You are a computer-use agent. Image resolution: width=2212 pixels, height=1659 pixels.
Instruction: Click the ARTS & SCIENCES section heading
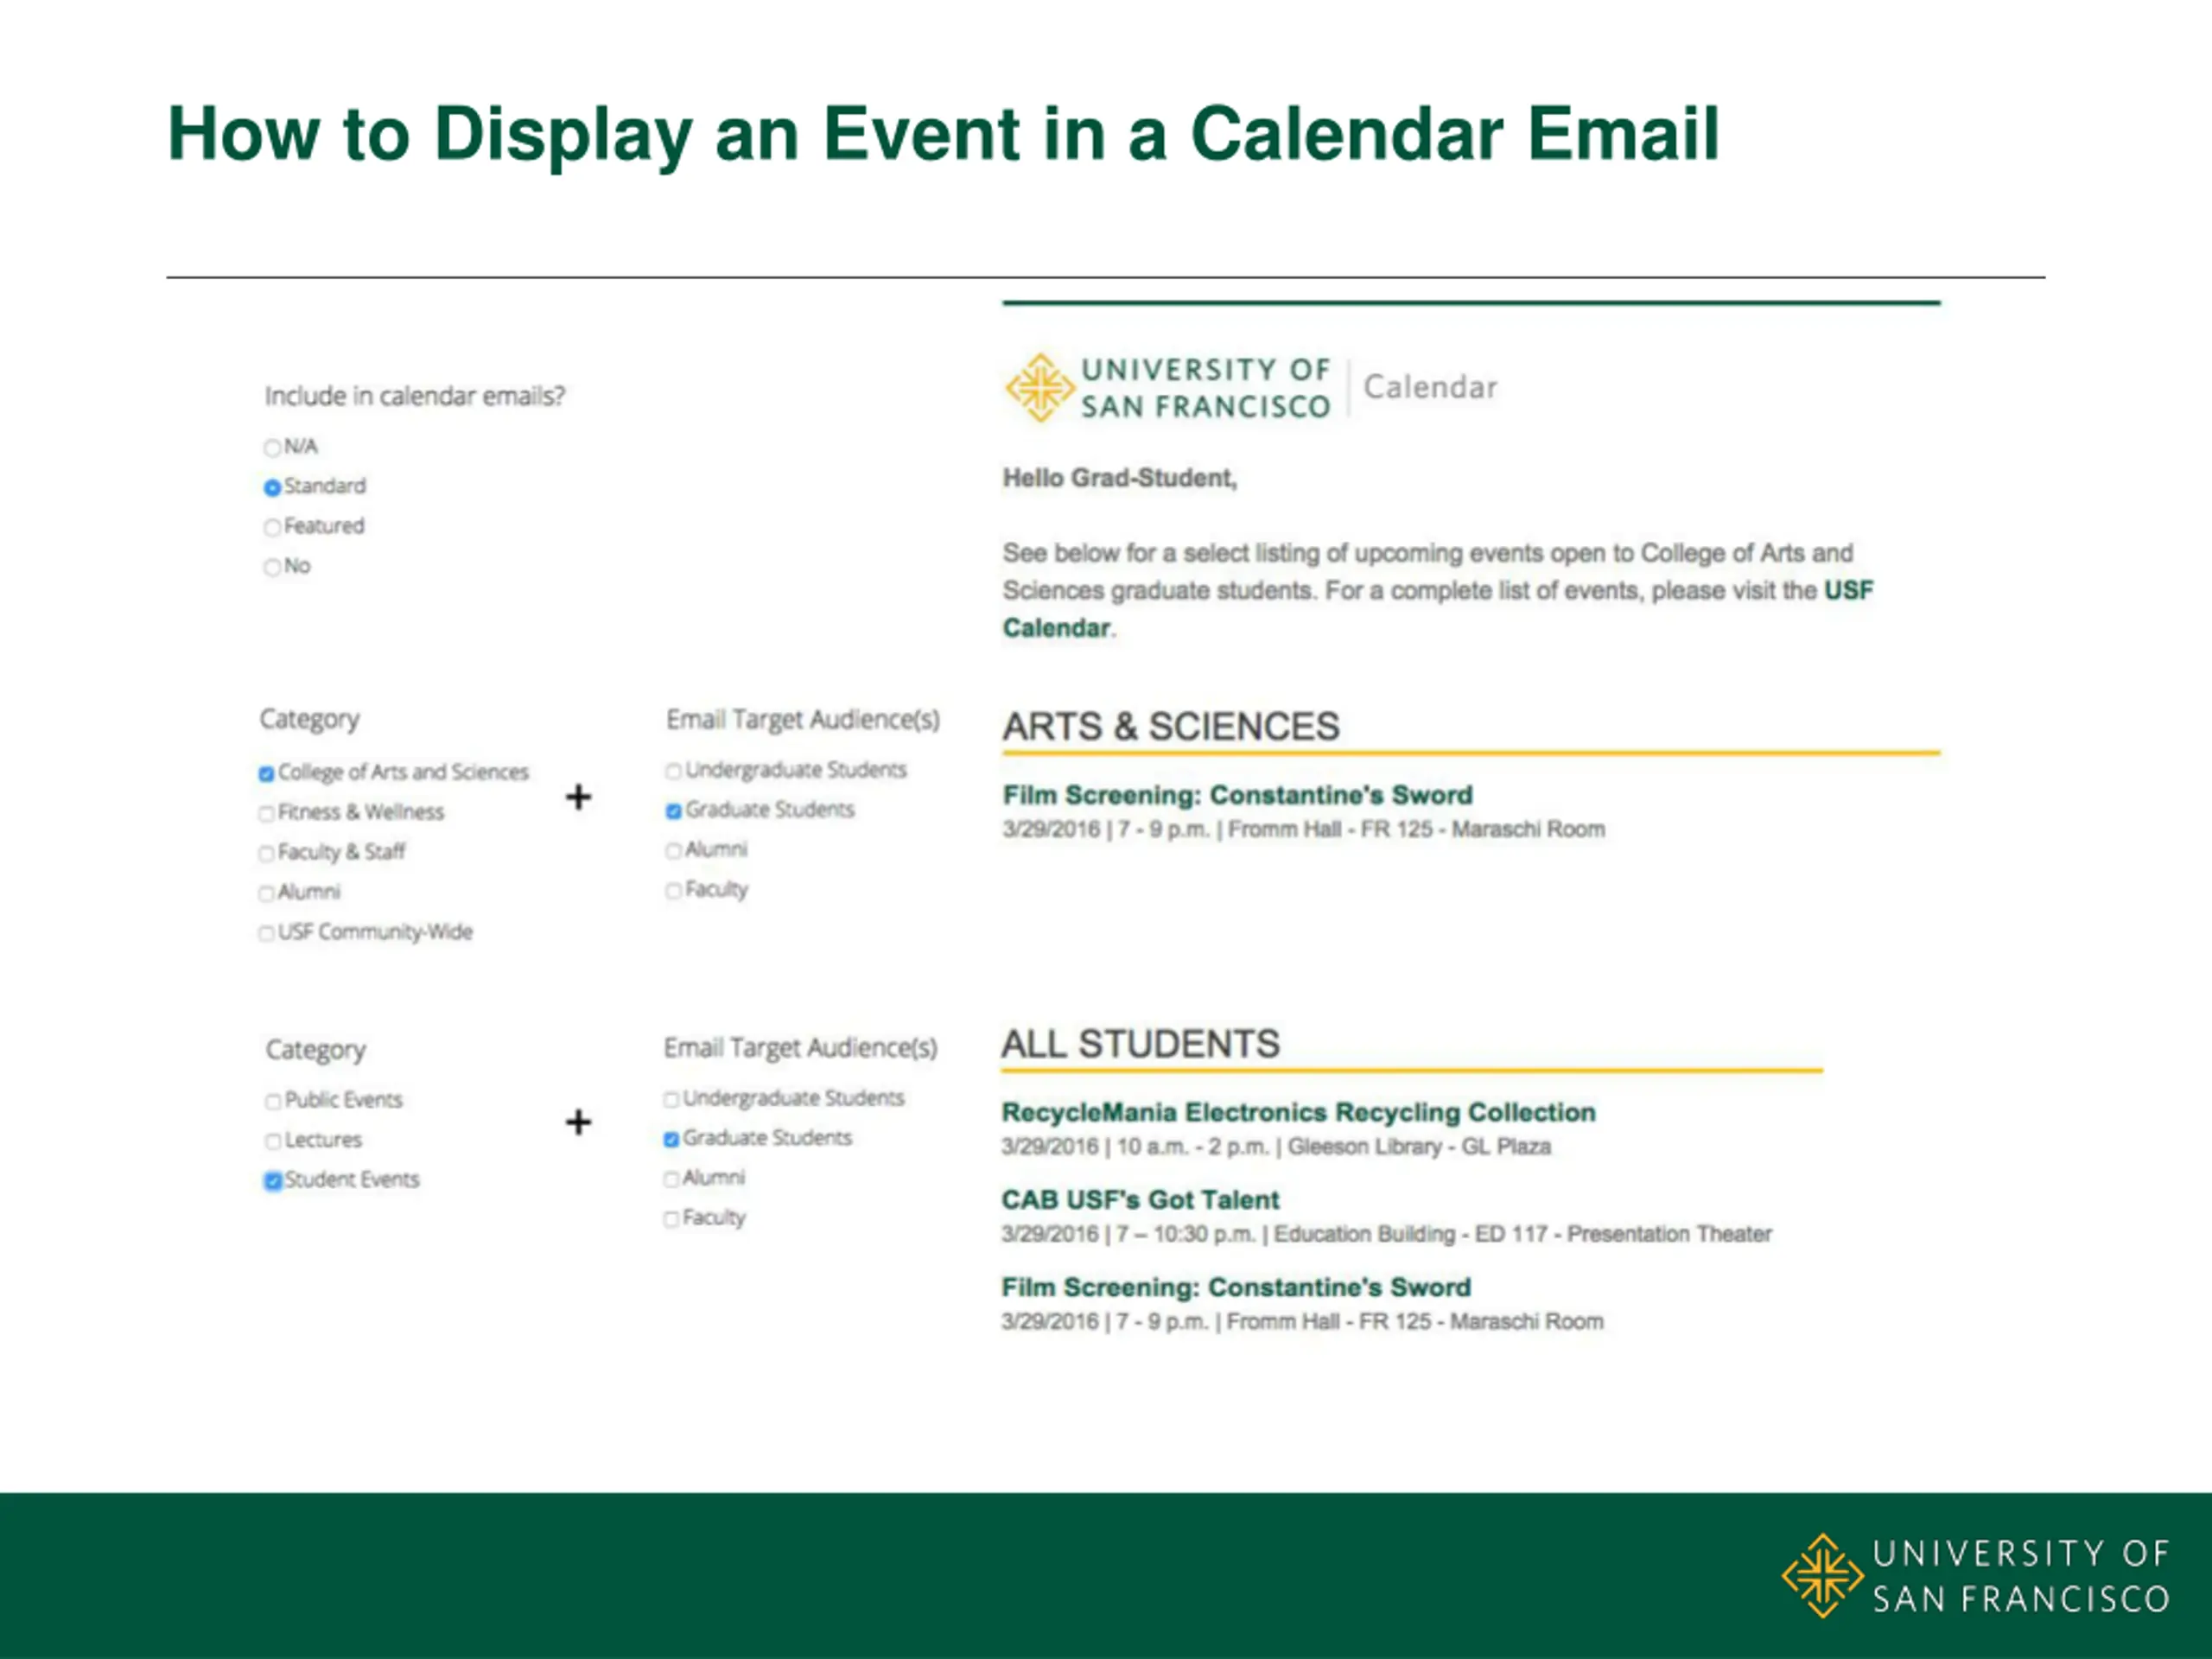(1171, 726)
